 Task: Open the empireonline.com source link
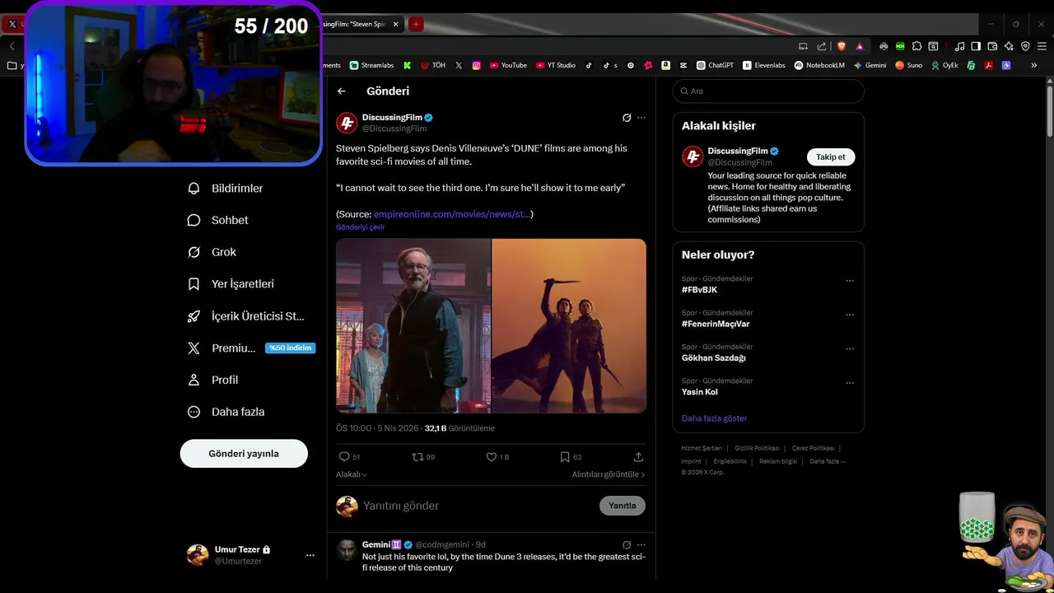(451, 214)
